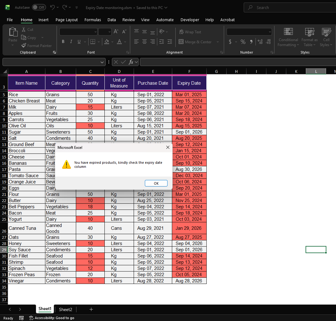The width and height of the screenshot is (336, 321).
Task: Click the Increase Decimal icon
Action: (260, 41)
